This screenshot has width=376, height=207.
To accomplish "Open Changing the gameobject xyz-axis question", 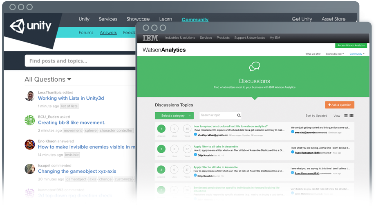I will click(77, 171).
